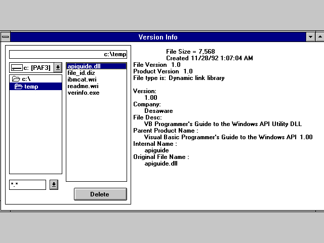Select file_id.diz in the file list

[81, 73]
